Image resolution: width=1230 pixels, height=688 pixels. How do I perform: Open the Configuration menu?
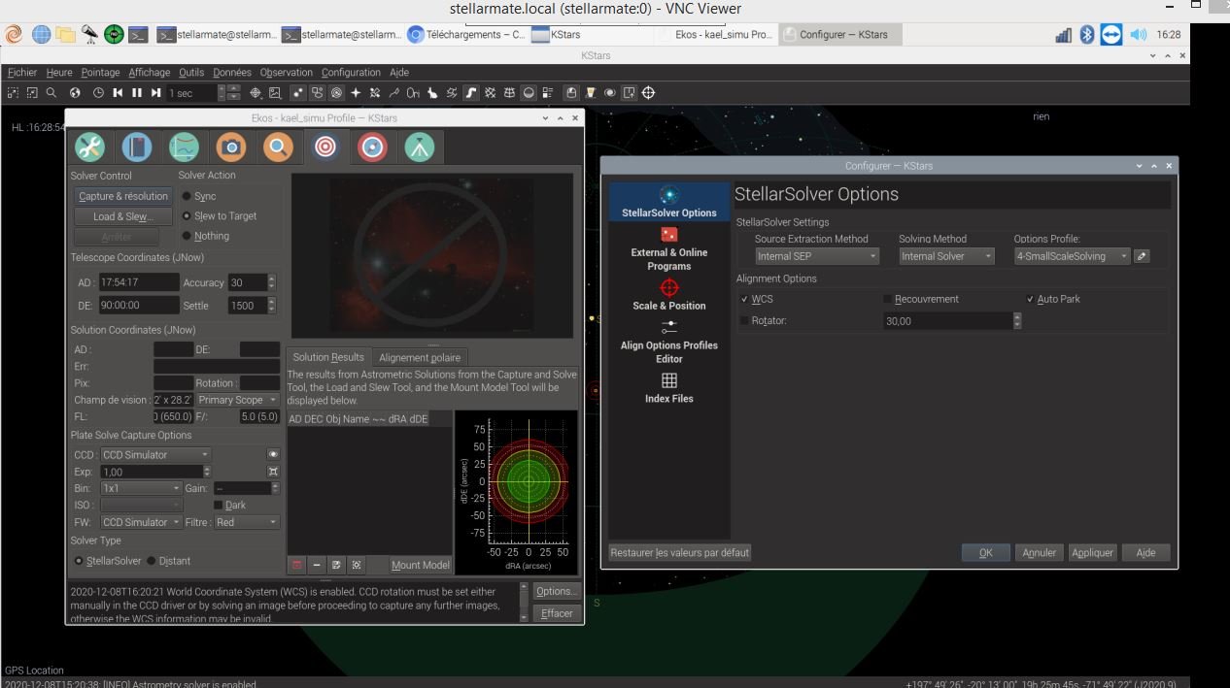point(351,72)
